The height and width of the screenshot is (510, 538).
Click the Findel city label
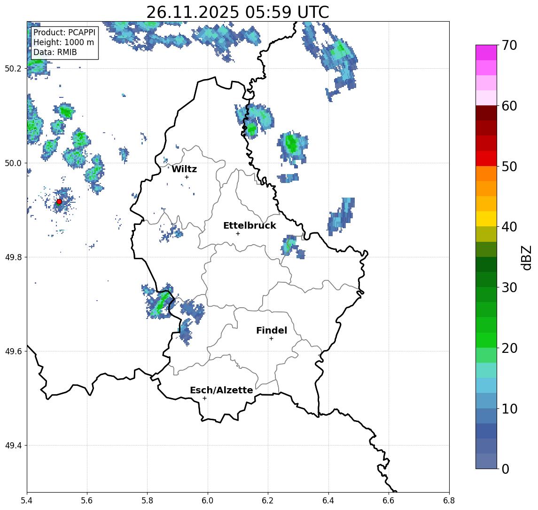pyautogui.click(x=272, y=330)
